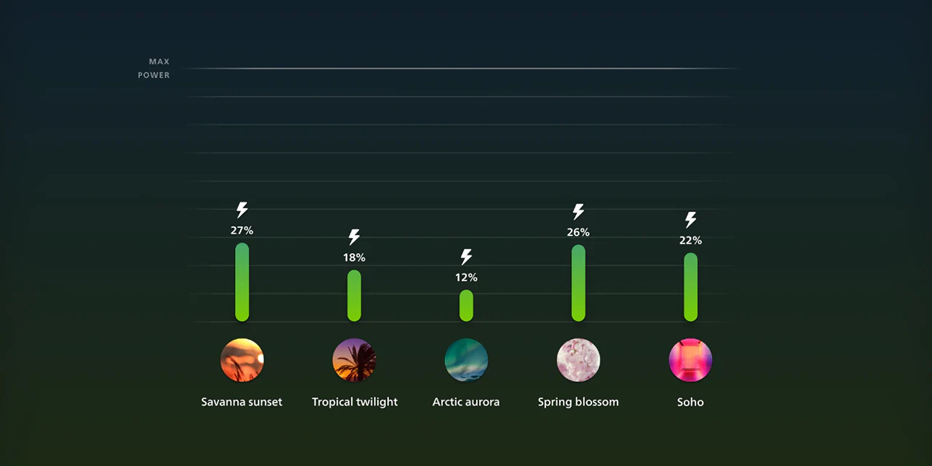The image size is (932, 466).
Task: Select the Savanna sunset scene thumbnail
Action: (242, 360)
